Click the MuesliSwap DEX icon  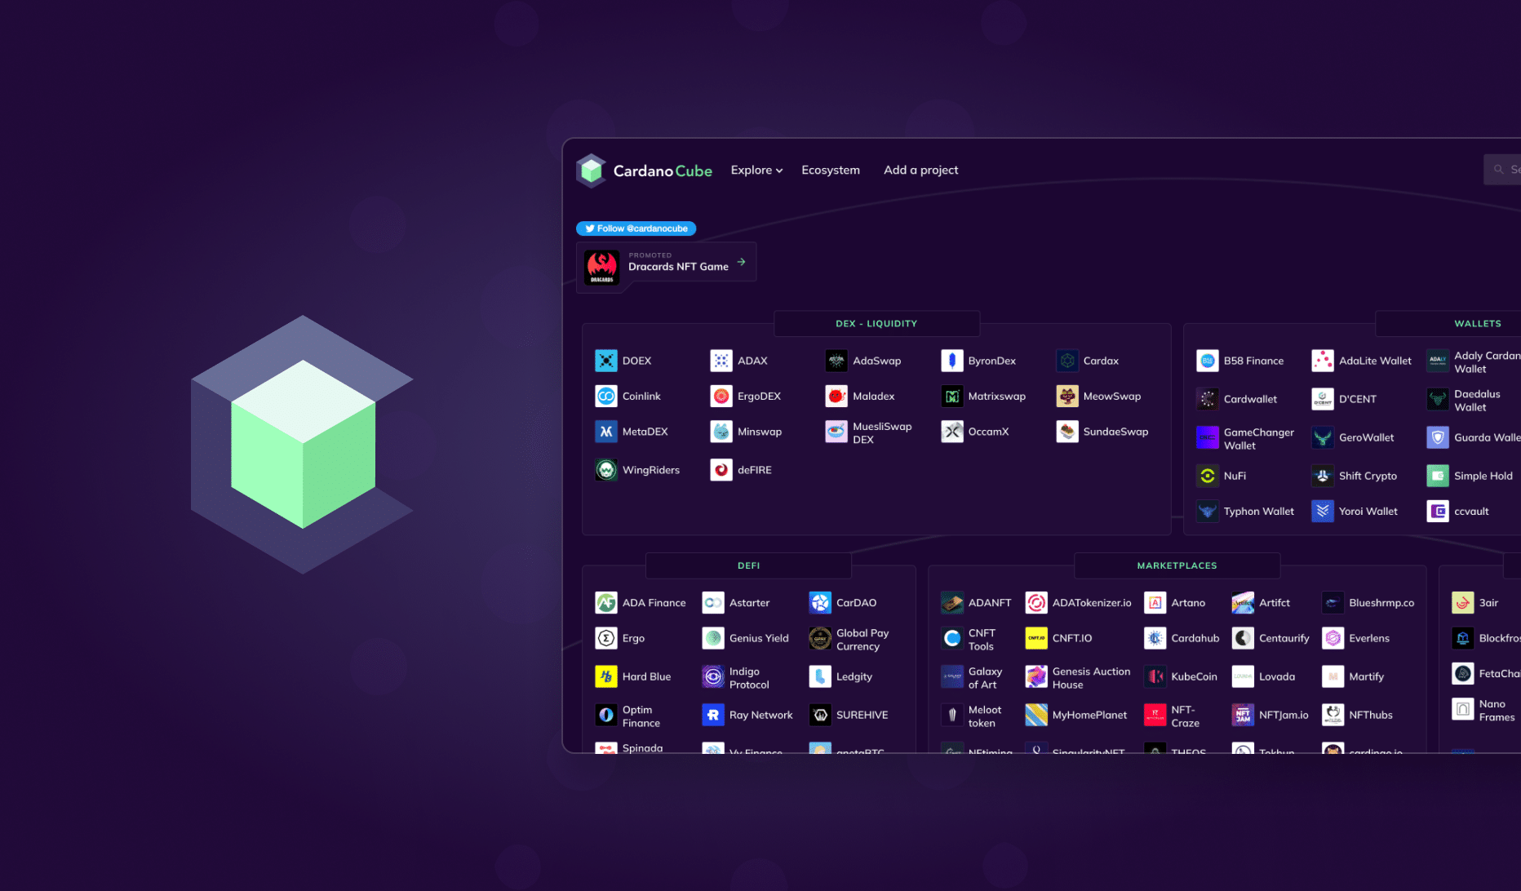coord(836,432)
